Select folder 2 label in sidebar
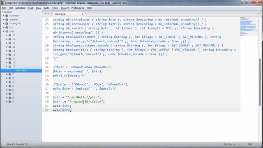 (13, 74)
